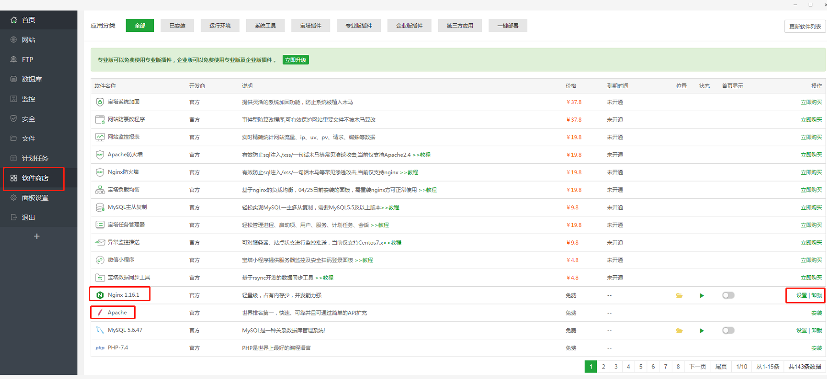Click the MySQL主从复制 database icon
Image resolution: width=827 pixels, height=379 pixels.
(100, 207)
